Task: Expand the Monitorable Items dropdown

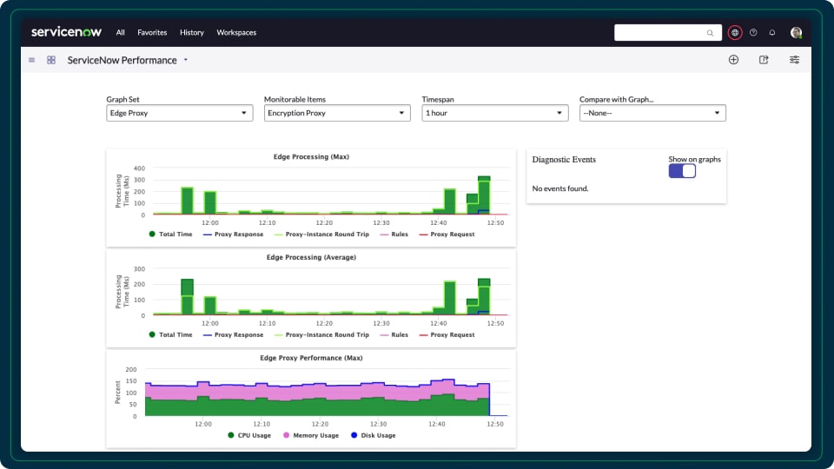Action: coord(337,113)
